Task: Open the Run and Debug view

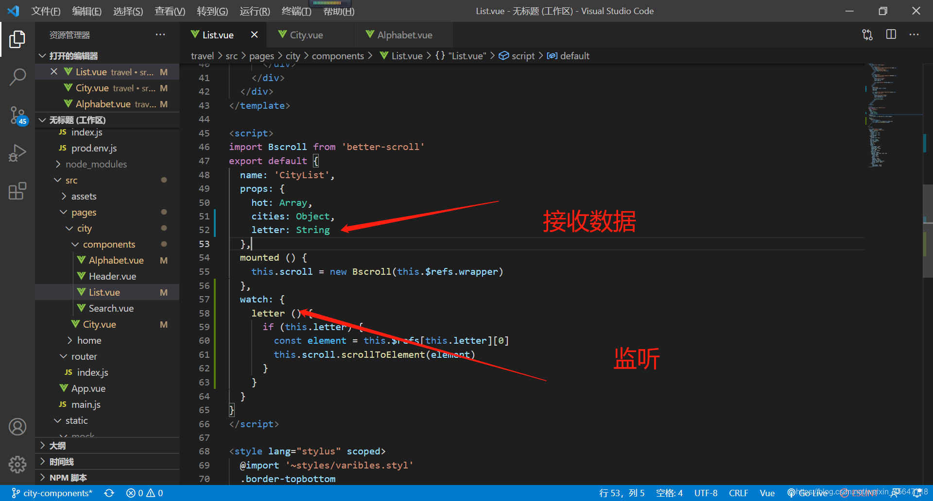Action: (x=17, y=153)
